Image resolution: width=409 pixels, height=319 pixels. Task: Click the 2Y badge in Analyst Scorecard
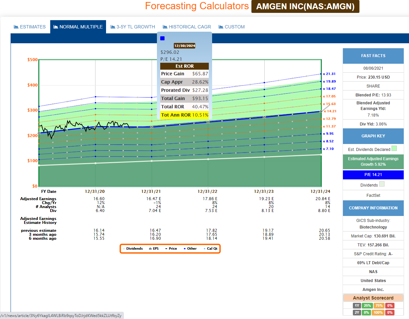[x=357, y=312]
